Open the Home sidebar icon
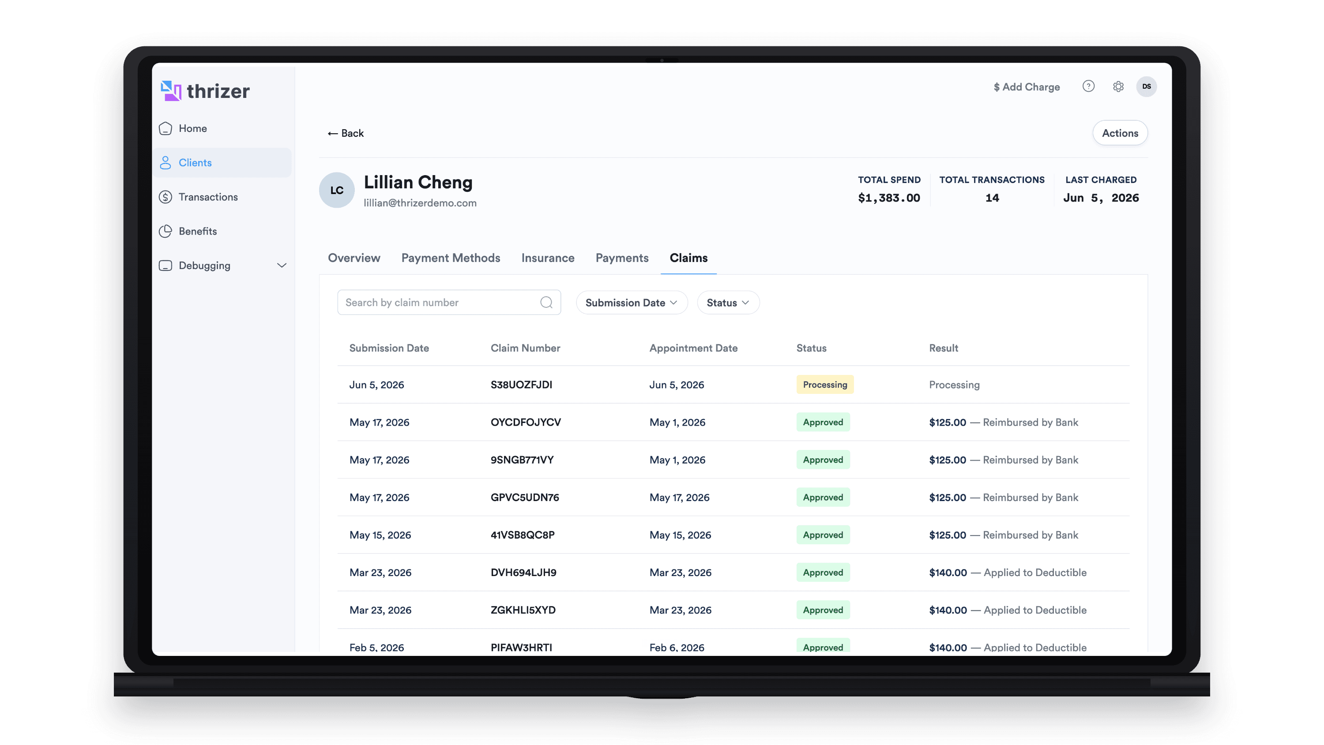The width and height of the screenshot is (1324, 745). (165, 128)
